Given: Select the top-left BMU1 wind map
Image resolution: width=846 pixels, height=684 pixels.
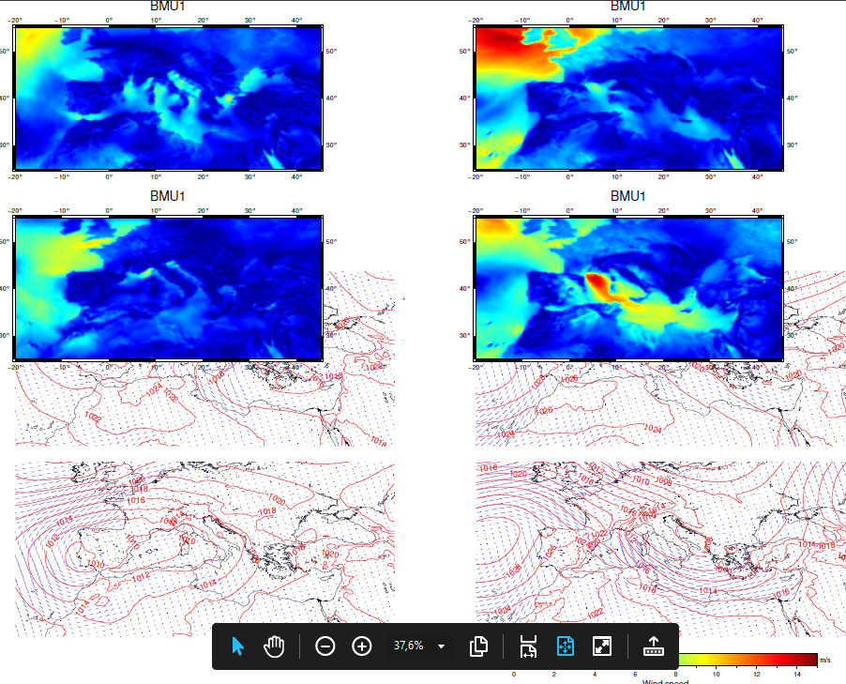Looking at the screenshot, I should pyautogui.click(x=169, y=99).
